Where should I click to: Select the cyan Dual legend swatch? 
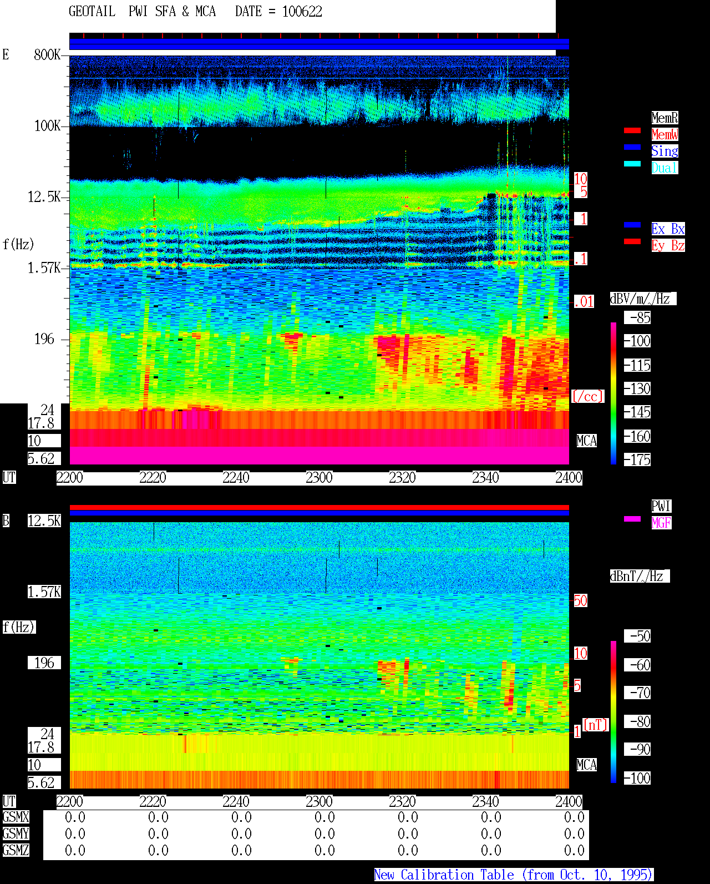point(632,164)
